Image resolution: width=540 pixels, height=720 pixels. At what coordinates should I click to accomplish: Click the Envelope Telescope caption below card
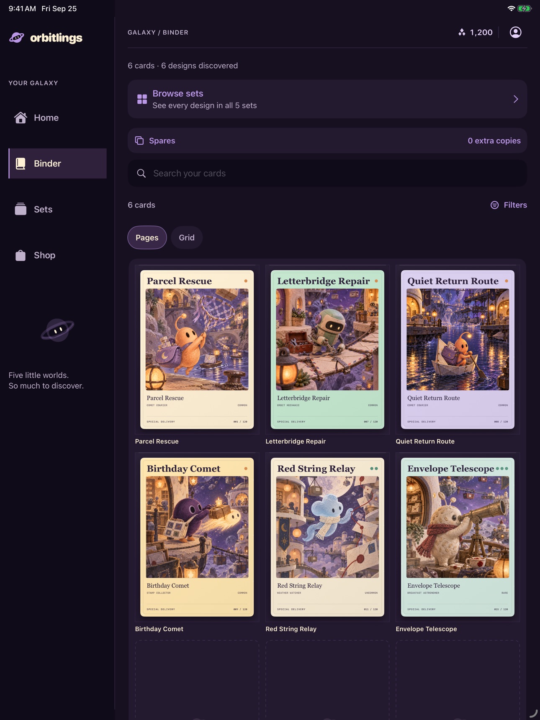tap(426, 629)
